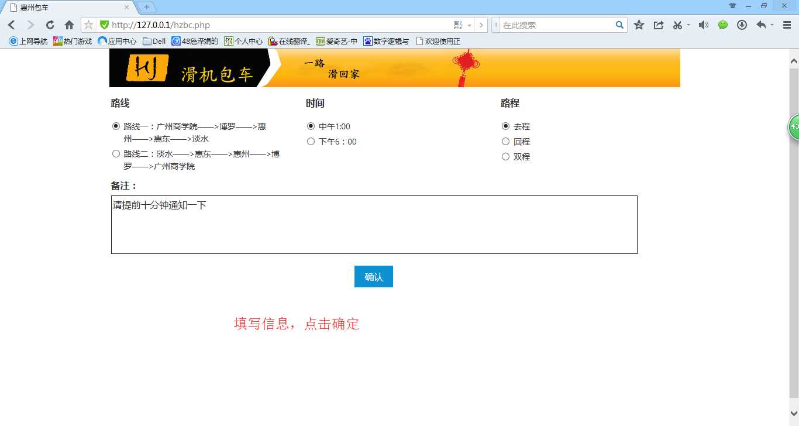This screenshot has height=426, width=799.
Task: Reload the current page
Action: [50, 25]
